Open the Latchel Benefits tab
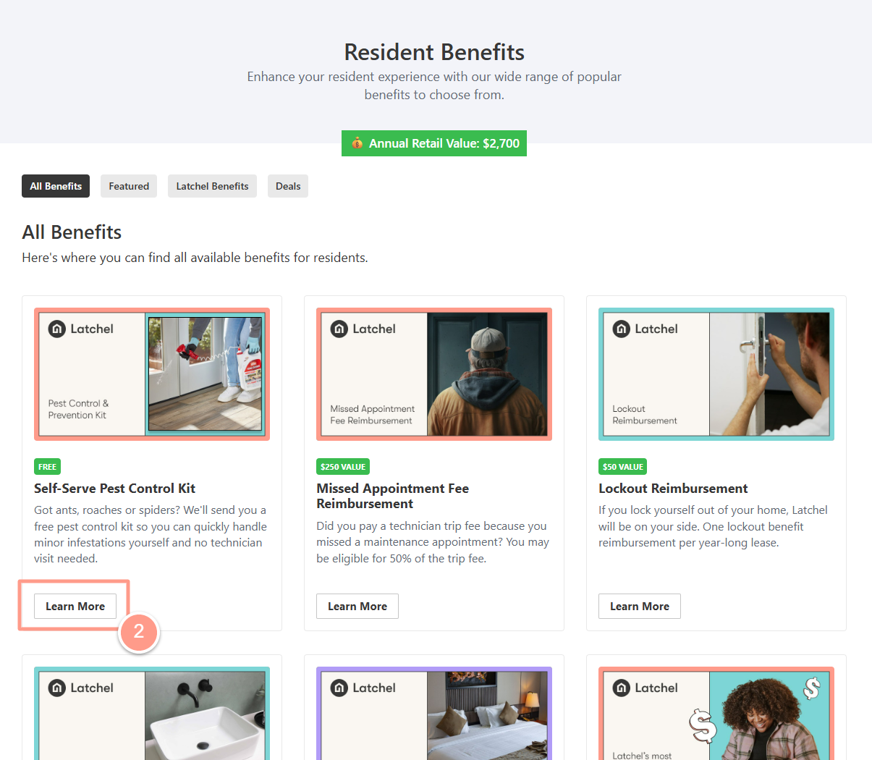 click(x=212, y=186)
